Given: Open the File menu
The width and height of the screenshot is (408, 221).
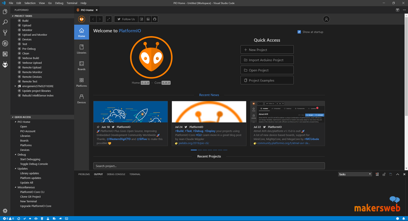Looking at the screenshot, I should pyautogui.click(x=11, y=3).
